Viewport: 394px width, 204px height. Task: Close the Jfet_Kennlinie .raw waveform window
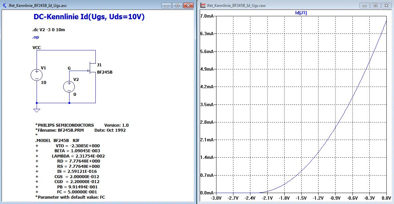click(x=386, y=6)
